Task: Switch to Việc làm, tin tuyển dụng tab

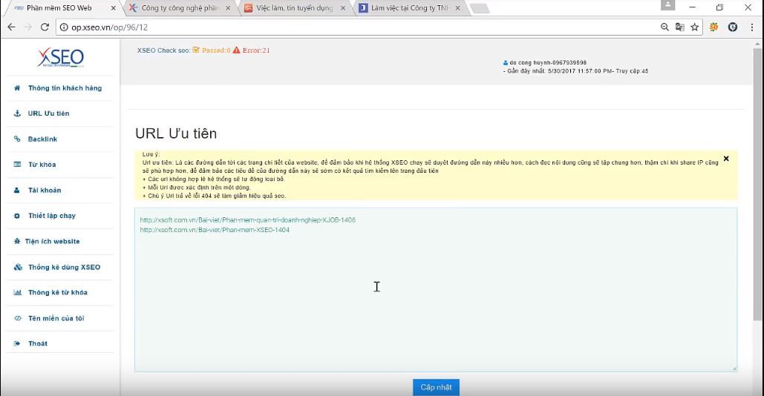Action: click(296, 8)
